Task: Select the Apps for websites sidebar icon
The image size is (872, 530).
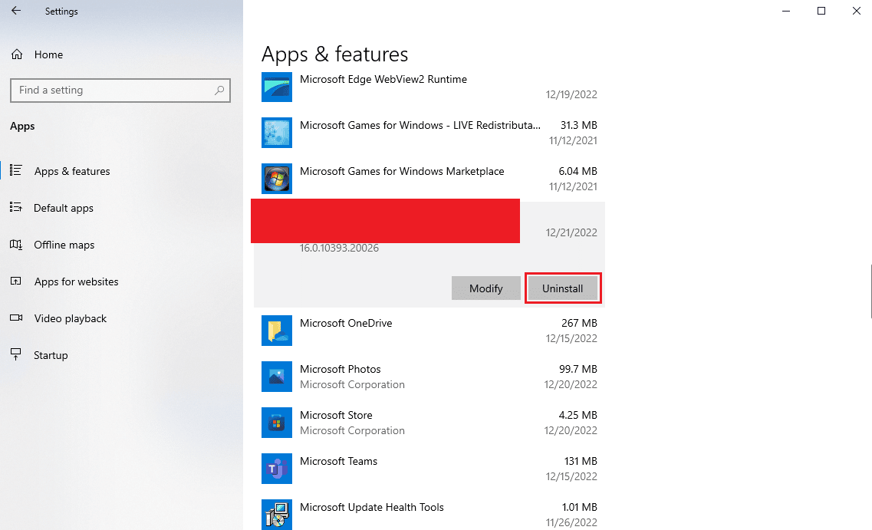Action: [16, 281]
